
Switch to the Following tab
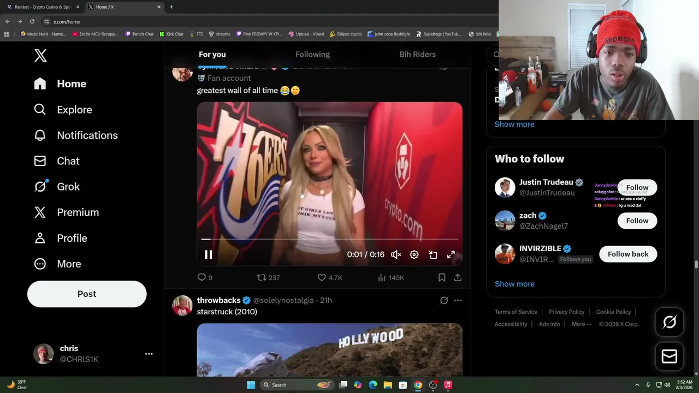[x=312, y=54]
